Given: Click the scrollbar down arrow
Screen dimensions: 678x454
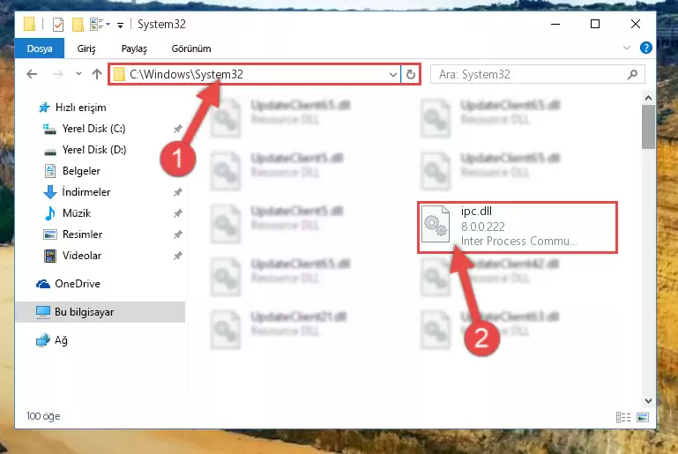Looking at the screenshot, I should click(x=648, y=401).
